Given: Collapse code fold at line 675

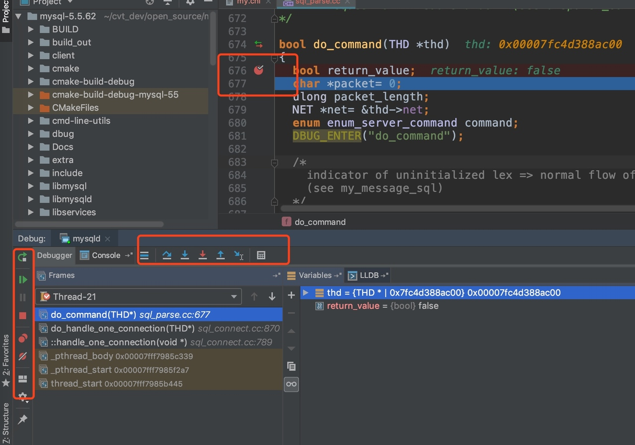Looking at the screenshot, I should pyautogui.click(x=274, y=59).
